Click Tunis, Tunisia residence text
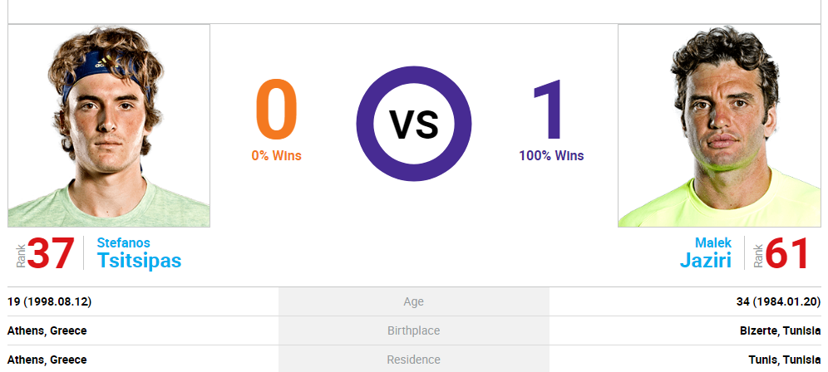The height and width of the screenshot is (372, 828). (785, 360)
